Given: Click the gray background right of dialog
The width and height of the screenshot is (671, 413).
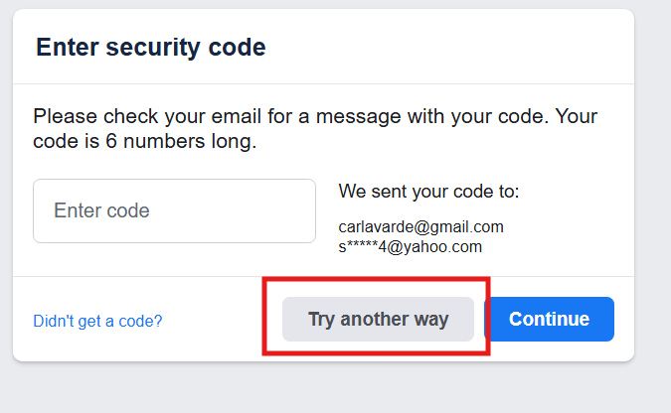Looking at the screenshot, I should click(x=652, y=199).
